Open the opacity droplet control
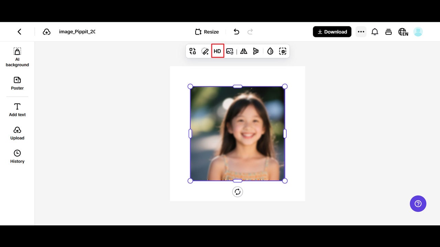This screenshot has height=247, width=440. (x=270, y=51)
